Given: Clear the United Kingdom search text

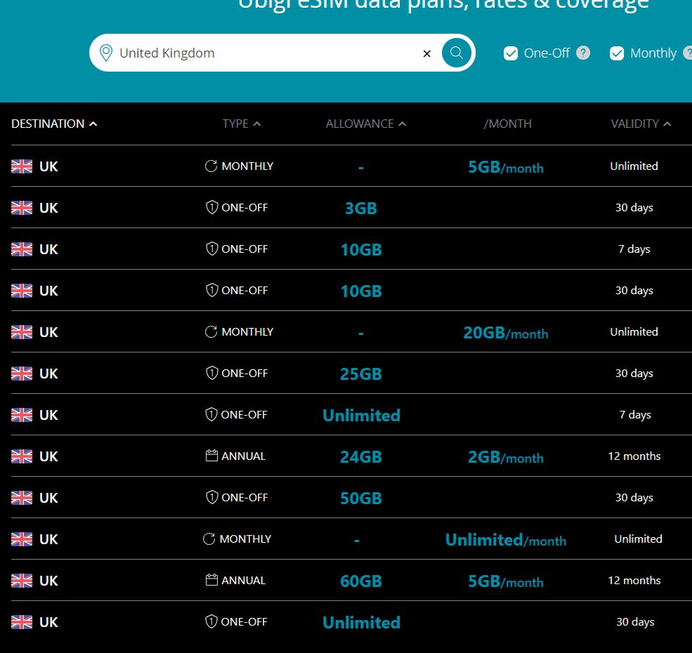Looking at the screenshot, I should point(426,53).
